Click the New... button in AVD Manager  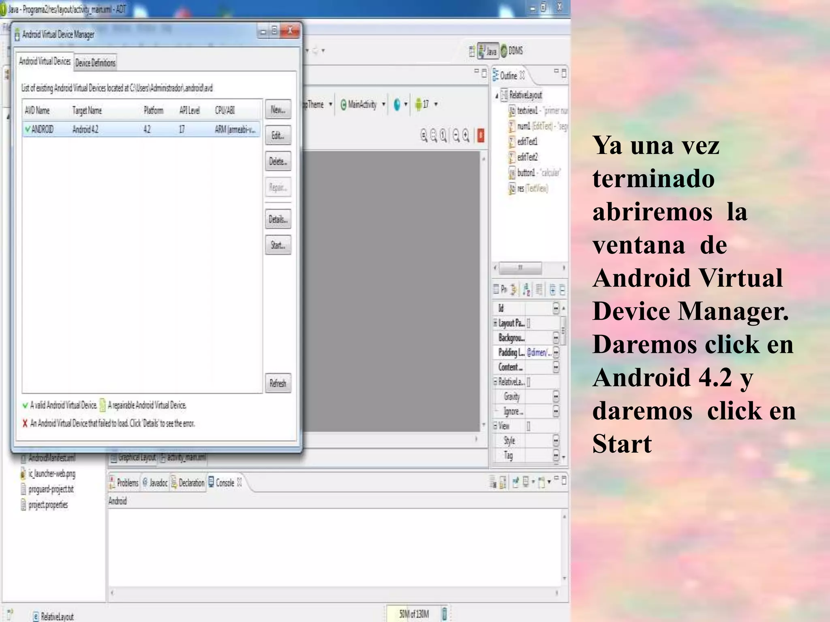tap(278, 109)
